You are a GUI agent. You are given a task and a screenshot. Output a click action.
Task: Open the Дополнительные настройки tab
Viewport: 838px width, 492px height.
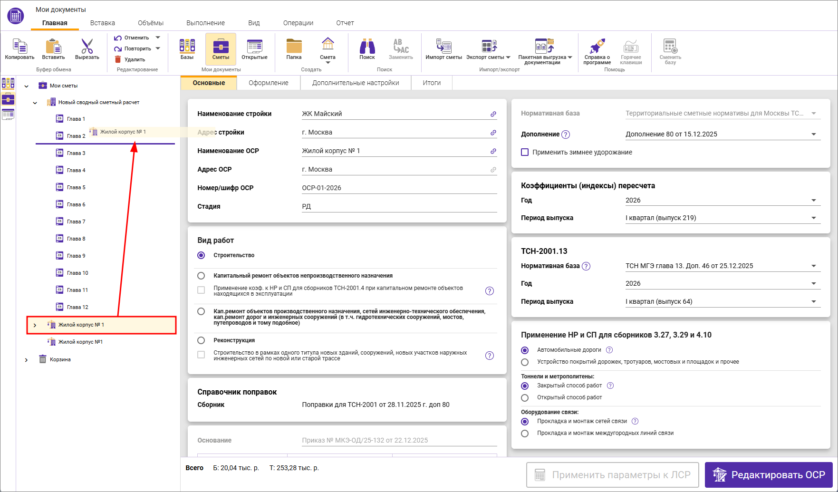coord(355,83)
